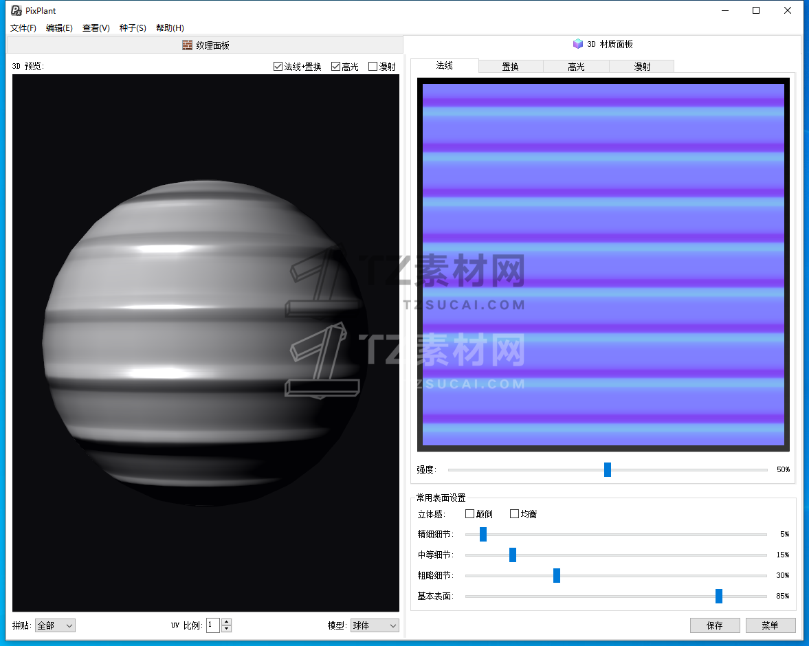Viewport: 809px width, 646px height.
Task: Click the purple normal map preview image
Action: (x=603, y=264)
